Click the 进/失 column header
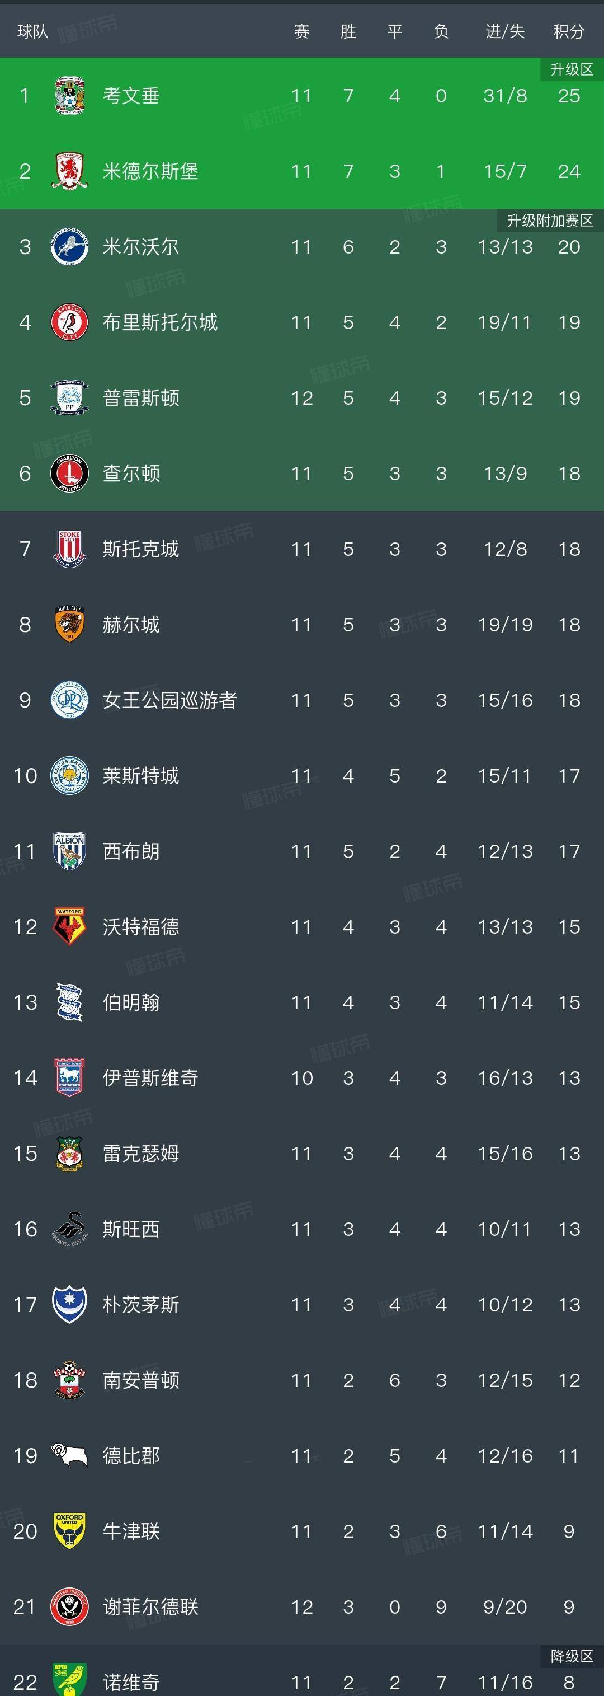 tap(504, 31)
